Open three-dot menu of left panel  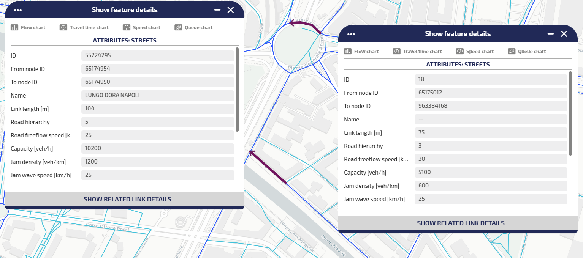point(17,10)
